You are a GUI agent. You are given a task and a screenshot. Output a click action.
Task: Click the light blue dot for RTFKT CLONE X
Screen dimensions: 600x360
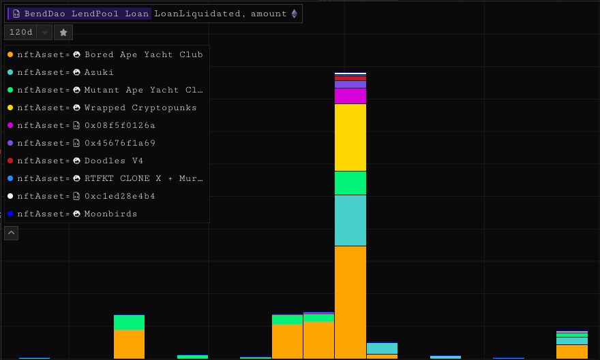pos(10,178)
